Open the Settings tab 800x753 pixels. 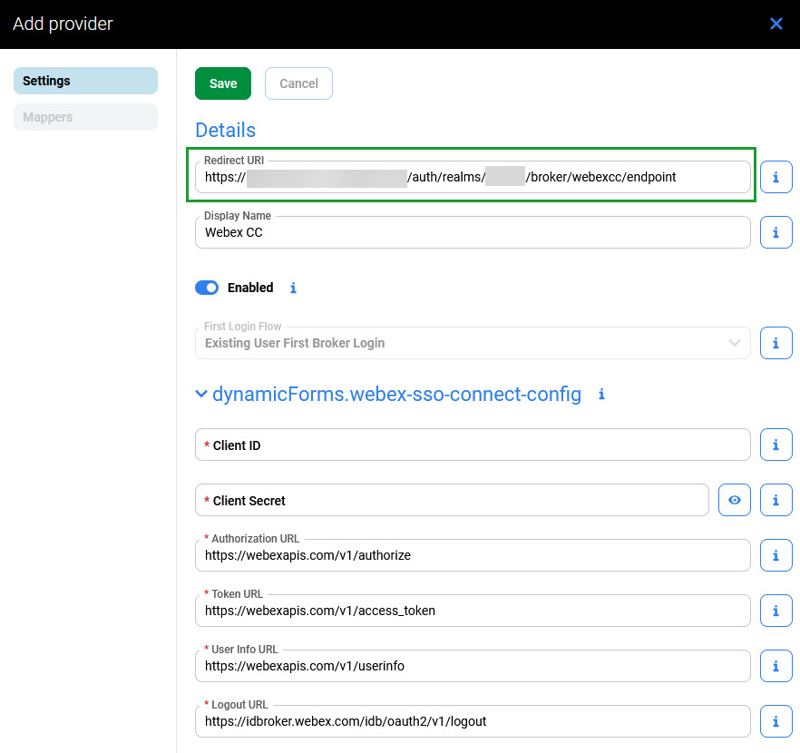(85, 81)
